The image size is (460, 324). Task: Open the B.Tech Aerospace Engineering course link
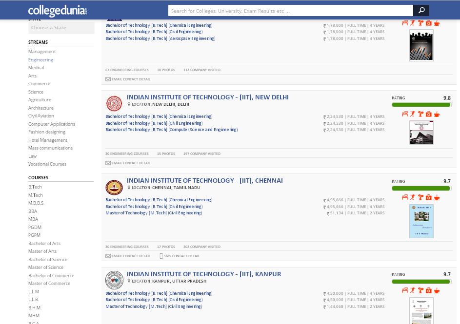pos(160,38)
